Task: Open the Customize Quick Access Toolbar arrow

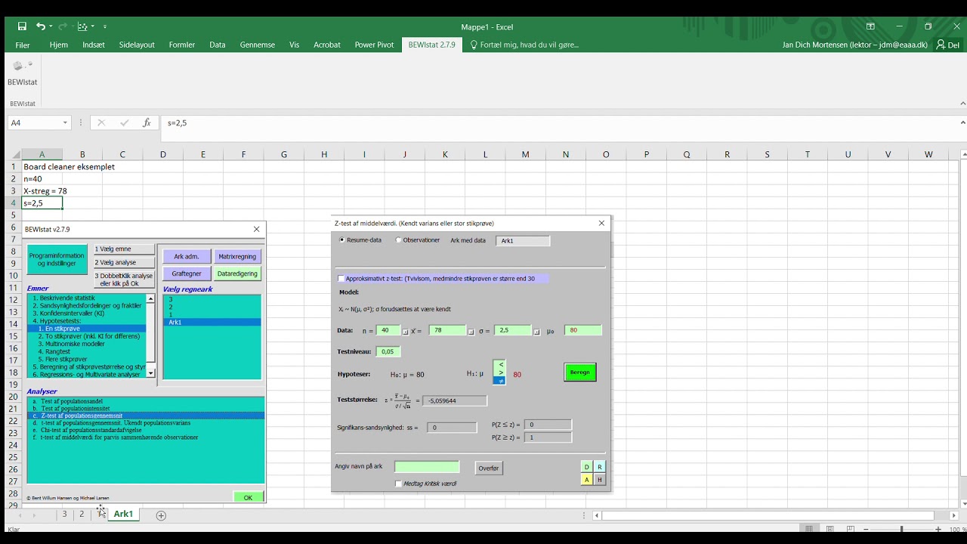Action: pos(105,26)
